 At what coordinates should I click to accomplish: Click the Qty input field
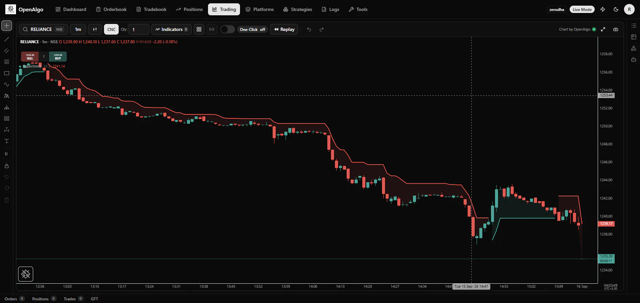(139, 29)
